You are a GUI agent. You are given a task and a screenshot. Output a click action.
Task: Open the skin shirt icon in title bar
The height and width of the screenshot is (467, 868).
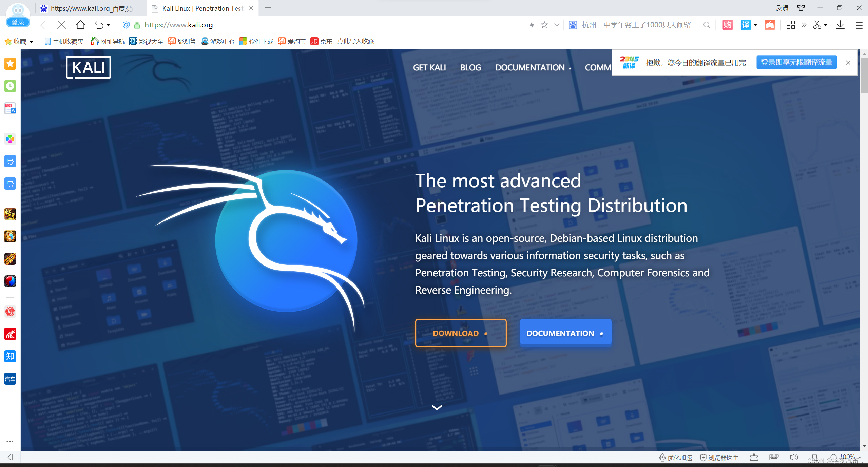801,8
